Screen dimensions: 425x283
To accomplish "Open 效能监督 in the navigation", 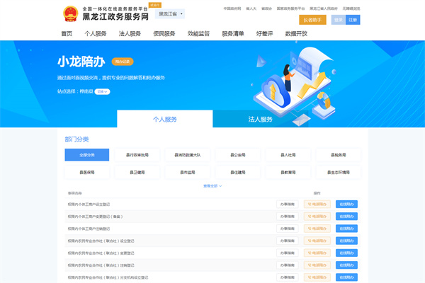I will click(x=198, y=33).
